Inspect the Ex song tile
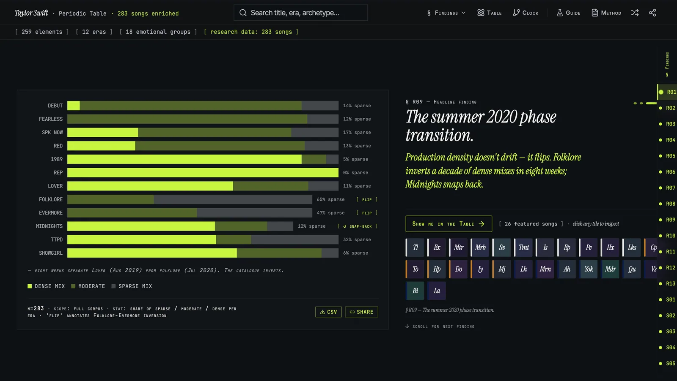Screen dimensions: 677x381 (x=437, y=248)
